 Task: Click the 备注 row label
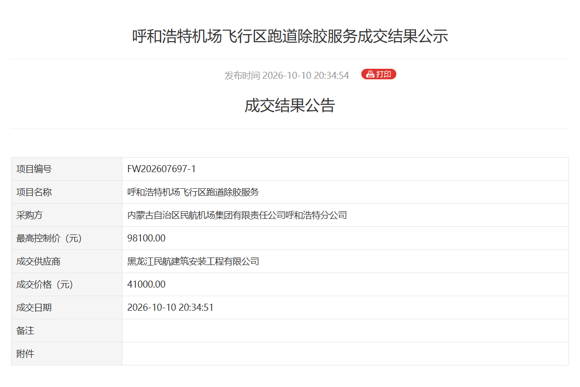(x=25, y=331)
